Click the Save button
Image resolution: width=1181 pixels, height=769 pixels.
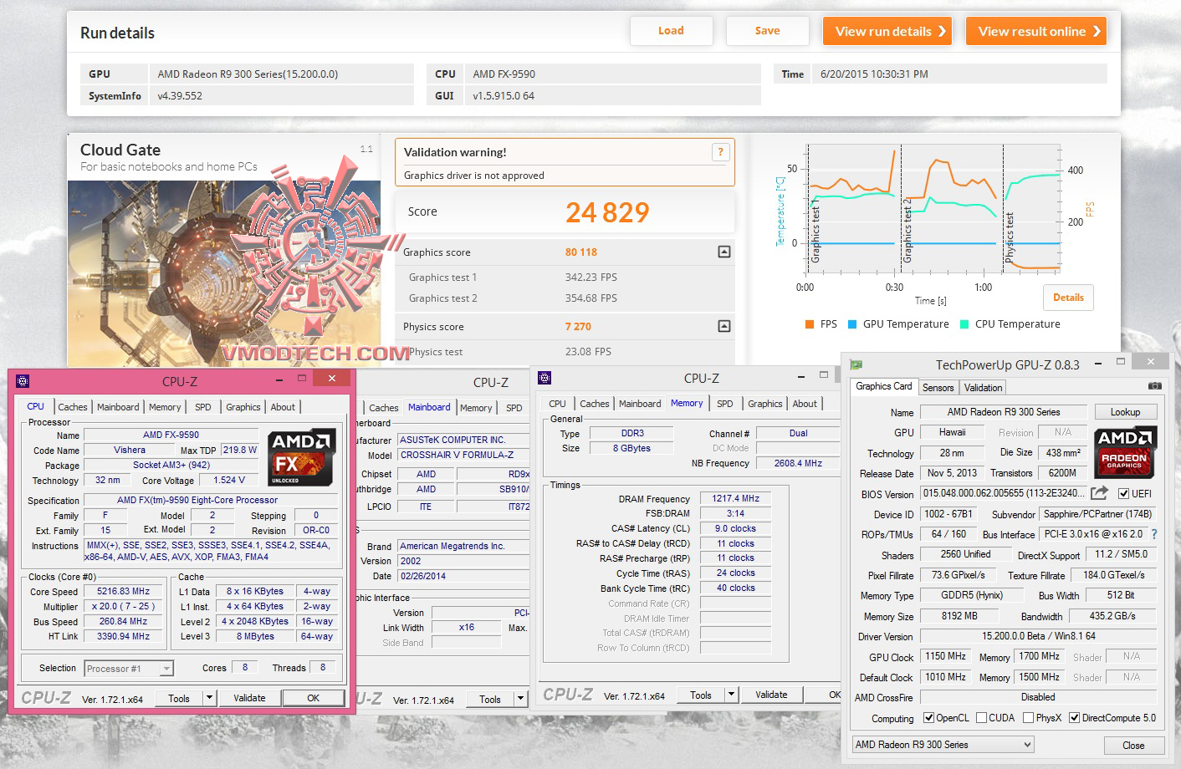point(767,31)
